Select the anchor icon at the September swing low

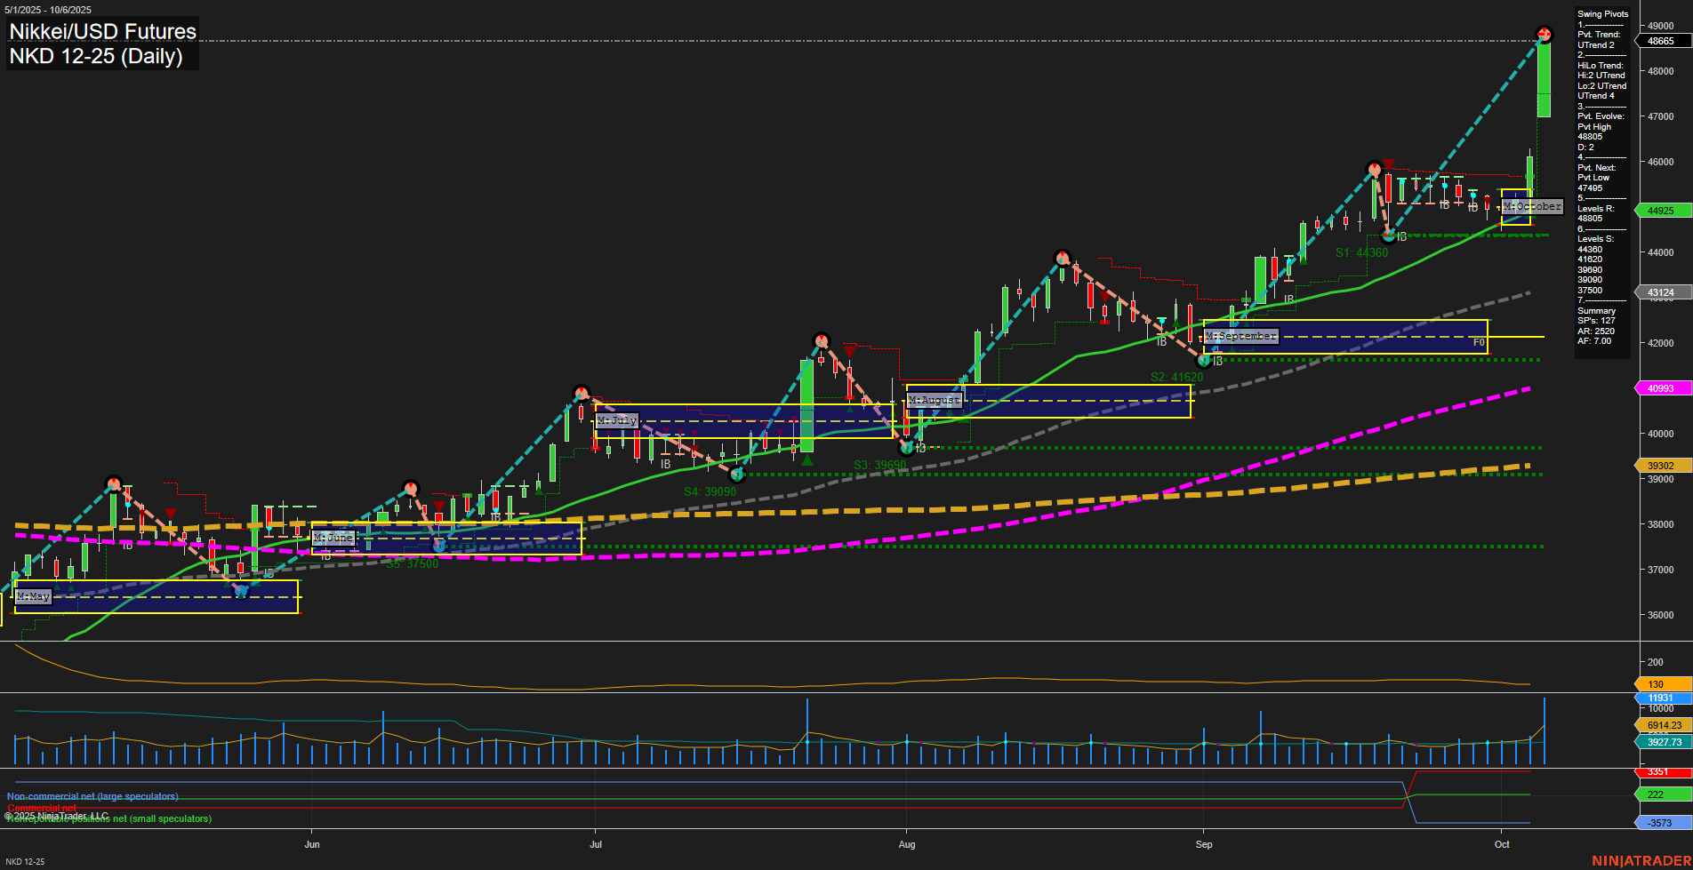(x=1204, y=359)
